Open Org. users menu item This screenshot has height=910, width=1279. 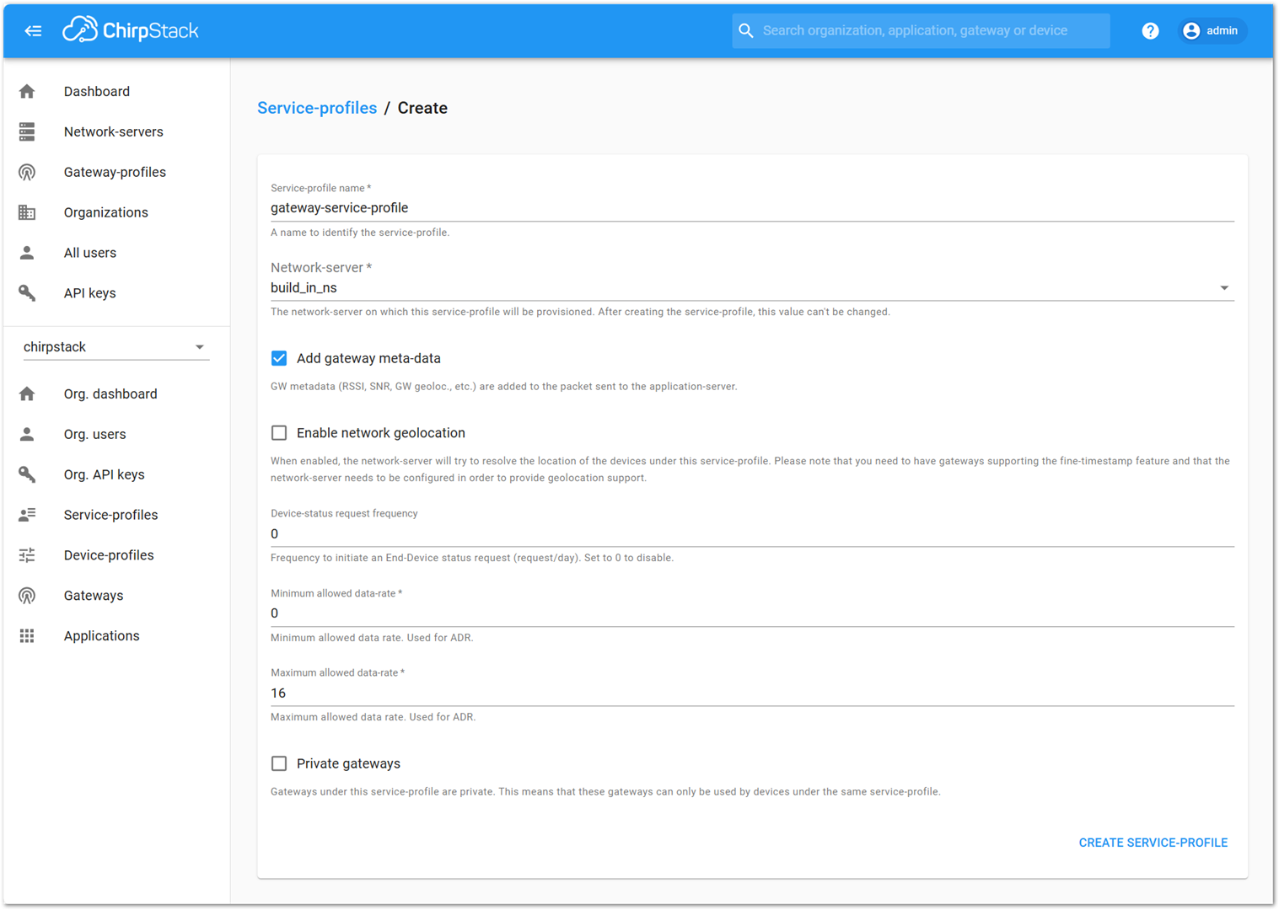(94, 434)
